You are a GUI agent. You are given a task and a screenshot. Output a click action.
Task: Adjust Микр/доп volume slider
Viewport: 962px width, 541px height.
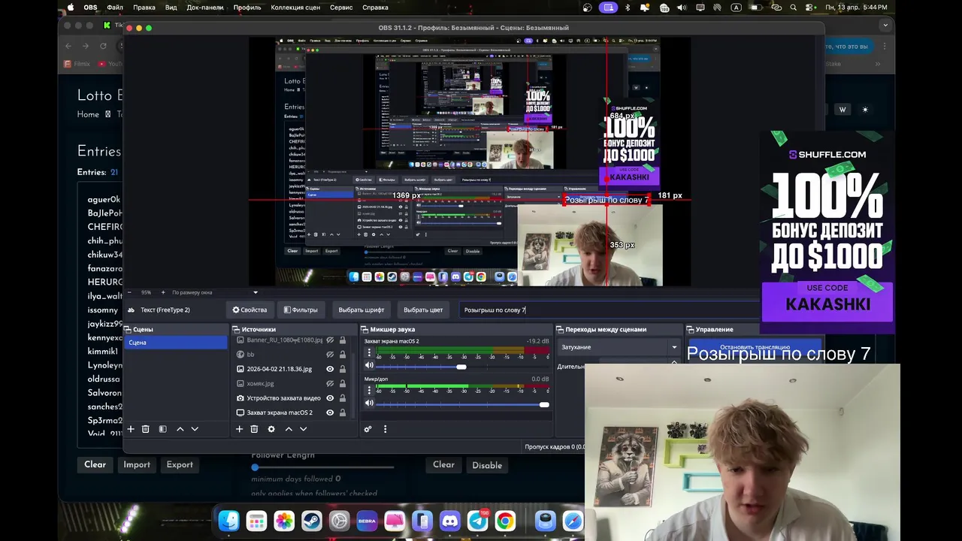(x=544, y=404)
